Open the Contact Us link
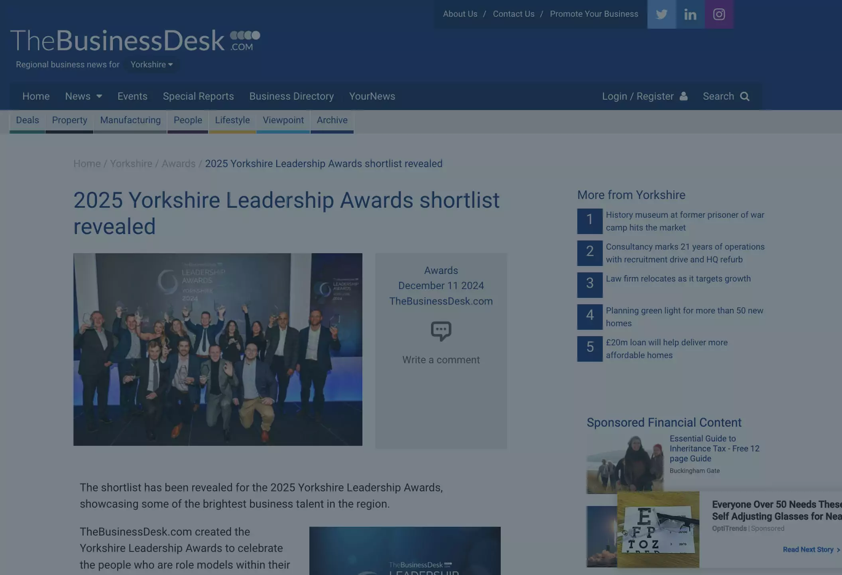The height and width of the screenshot is (575, 842). click(x=513, y=14)
